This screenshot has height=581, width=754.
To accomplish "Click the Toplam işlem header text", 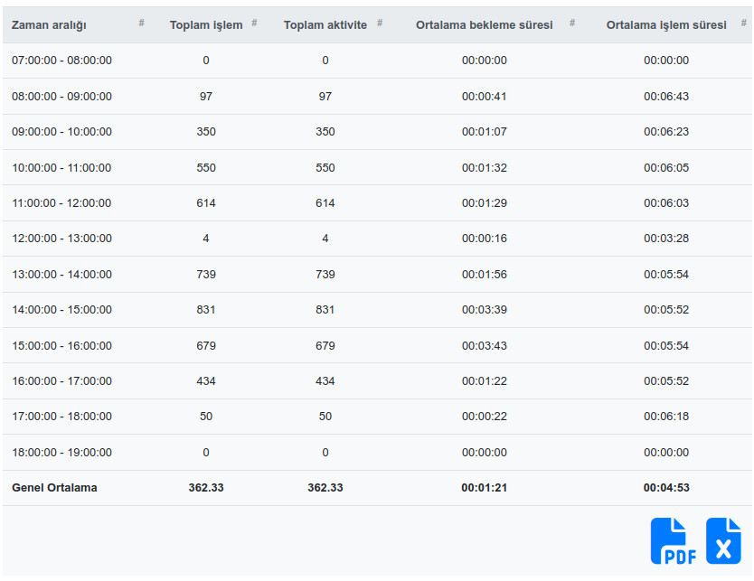I will pos(206,25).
